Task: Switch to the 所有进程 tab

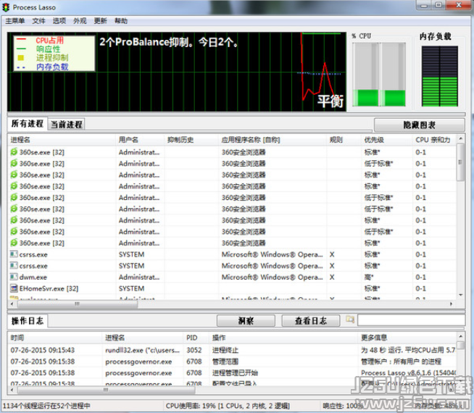Action: (28, 124)
